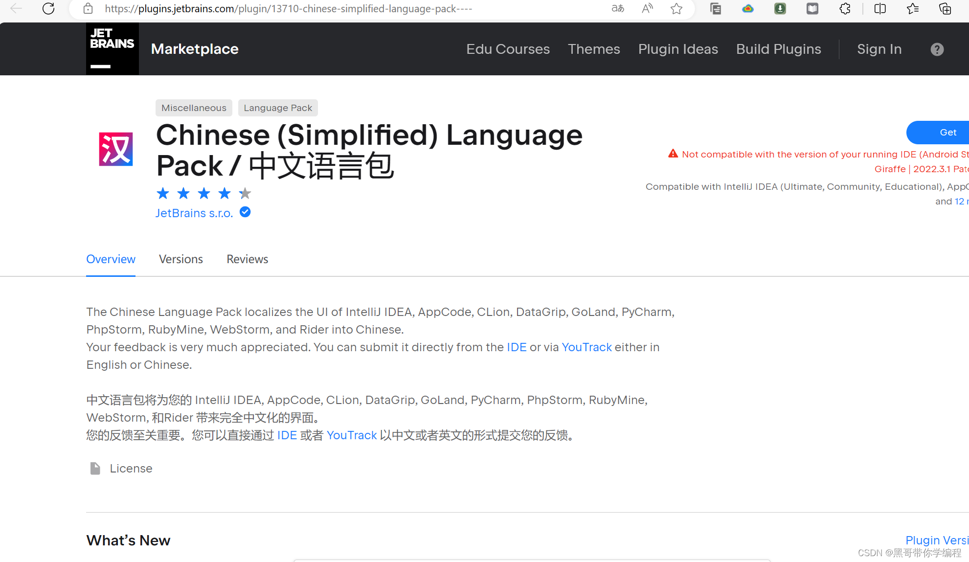This screenshot has height=562, width=969.
Task: Click the help question mark icon
Action: tap(937, 49)
